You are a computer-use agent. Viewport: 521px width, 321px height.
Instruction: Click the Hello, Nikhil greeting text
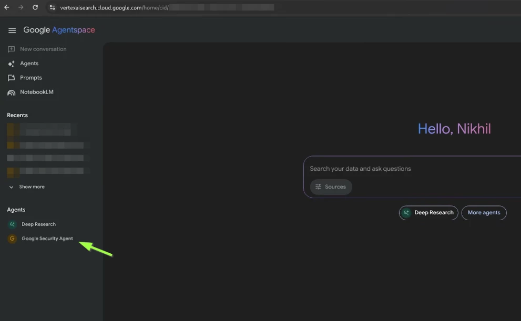pyautogui.click(x=454, y=129)
